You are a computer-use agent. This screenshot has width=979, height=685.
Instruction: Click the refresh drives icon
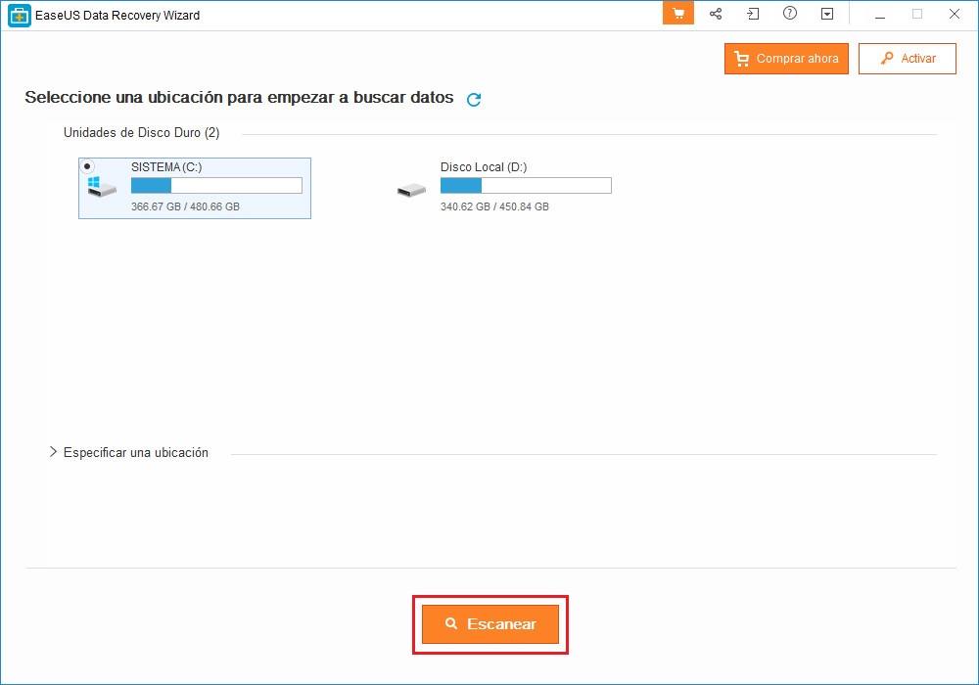tap(474, 99)
